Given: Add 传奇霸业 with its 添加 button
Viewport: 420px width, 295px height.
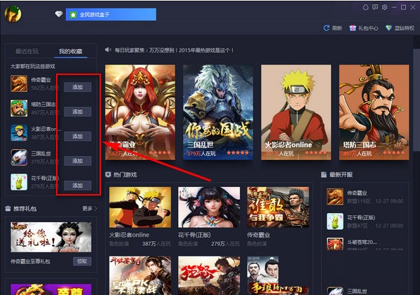Looking at the screenshot, I should (78, 87).
